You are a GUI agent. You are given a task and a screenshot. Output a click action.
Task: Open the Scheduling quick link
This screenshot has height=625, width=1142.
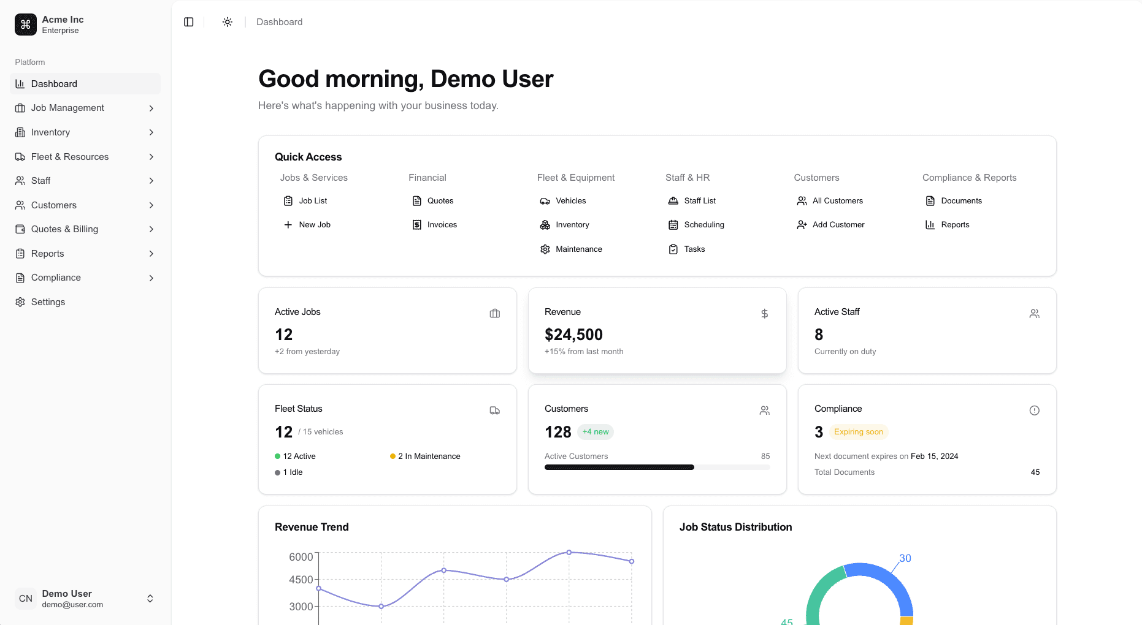point(696,225)
